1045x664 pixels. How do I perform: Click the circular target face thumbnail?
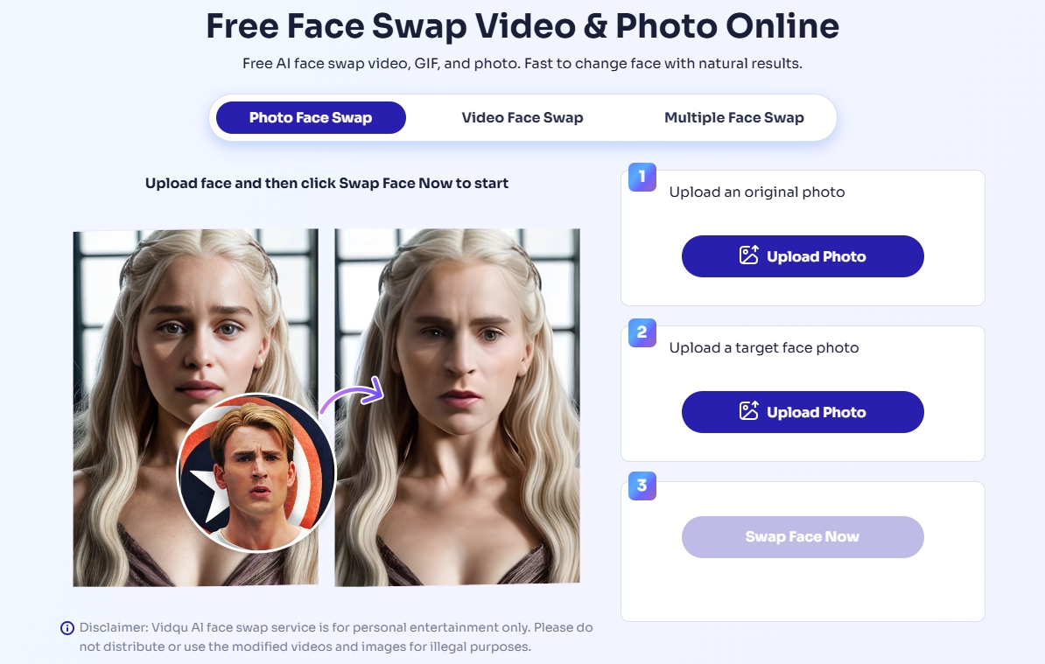click(256, 473)
